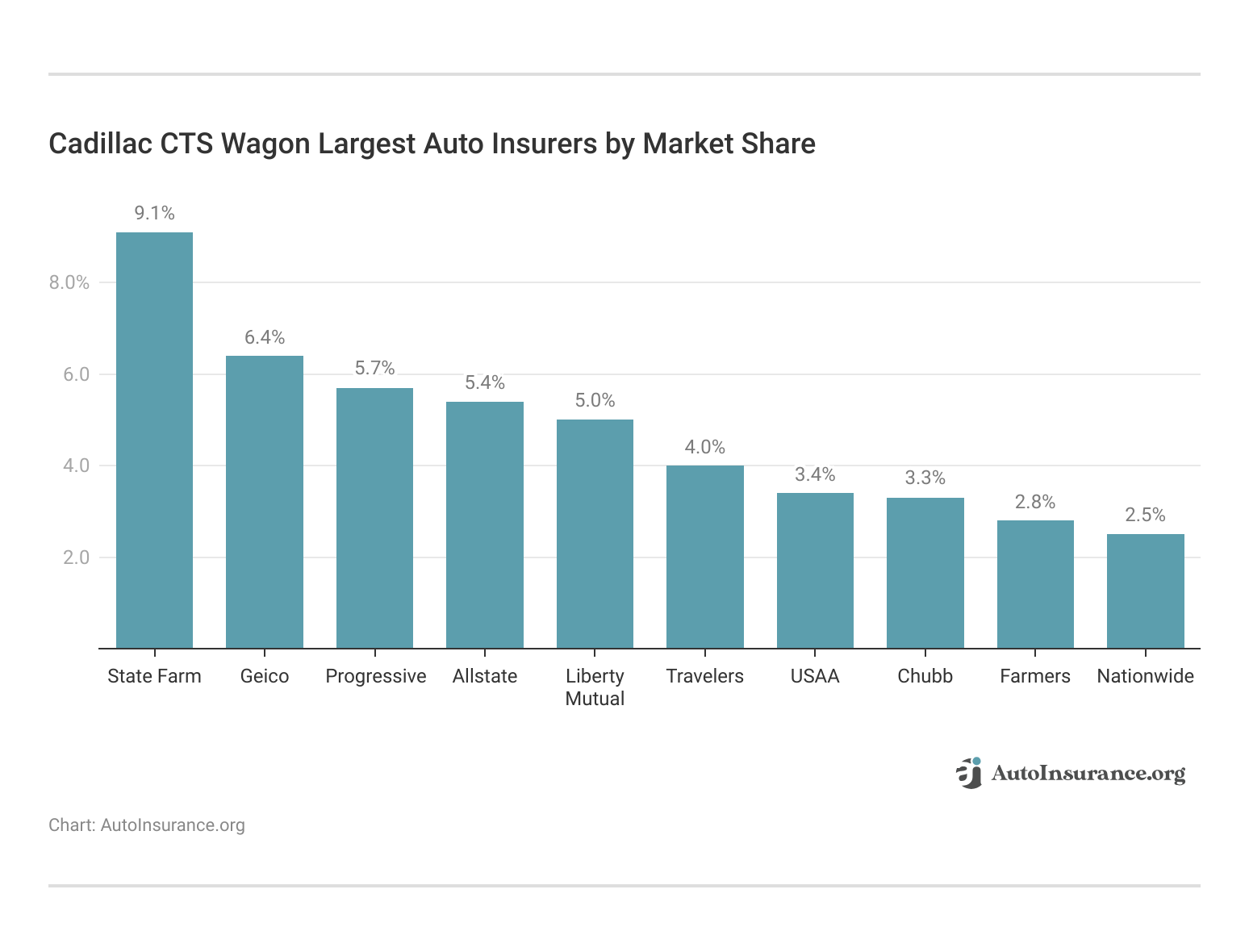
Task: Click the Progressive axis label
Action: [375, 676]
